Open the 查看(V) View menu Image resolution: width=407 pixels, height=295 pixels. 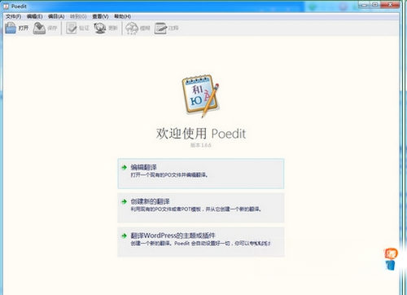click(x=100, y=16)
